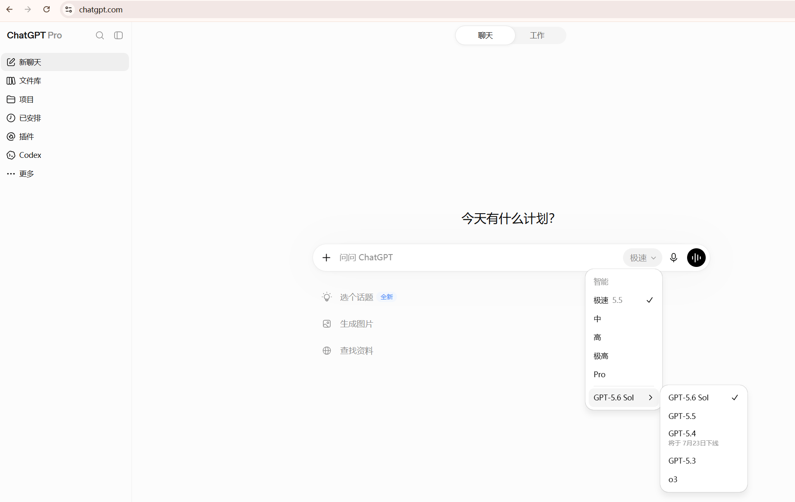The image size is (795, 502).
Task: Open 插件 in the sidebar
Action: (65, 136)
